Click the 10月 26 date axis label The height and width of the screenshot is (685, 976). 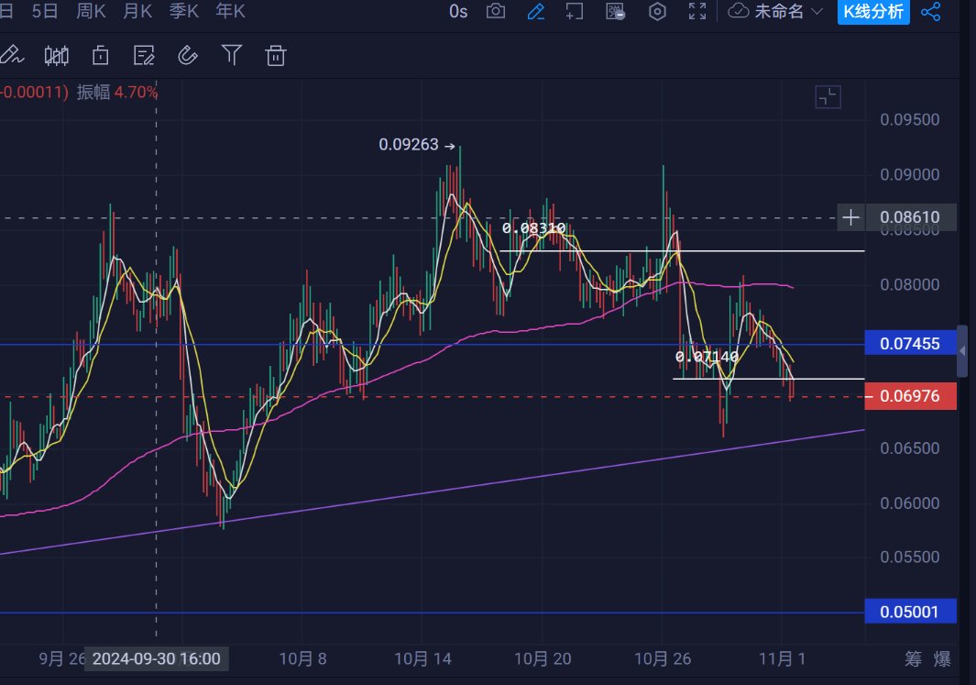[663, 658]
